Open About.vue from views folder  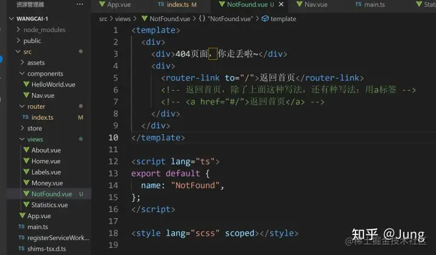46,150
